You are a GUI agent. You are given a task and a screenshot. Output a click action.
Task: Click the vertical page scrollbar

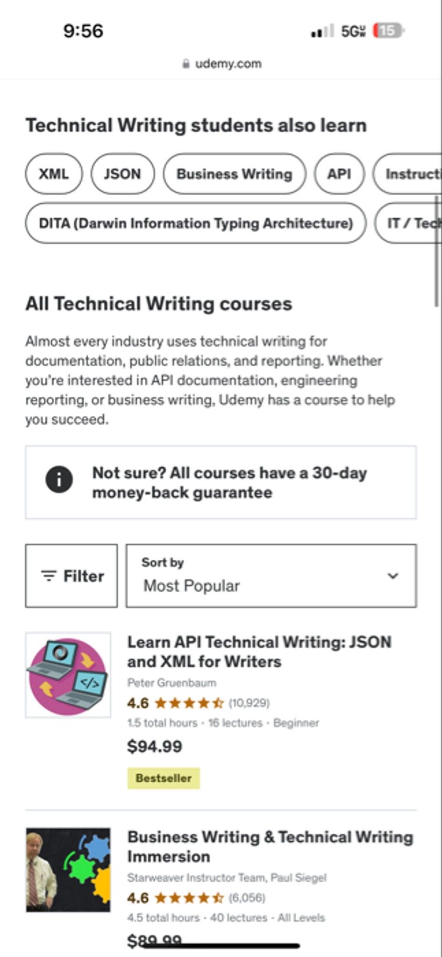437,251
